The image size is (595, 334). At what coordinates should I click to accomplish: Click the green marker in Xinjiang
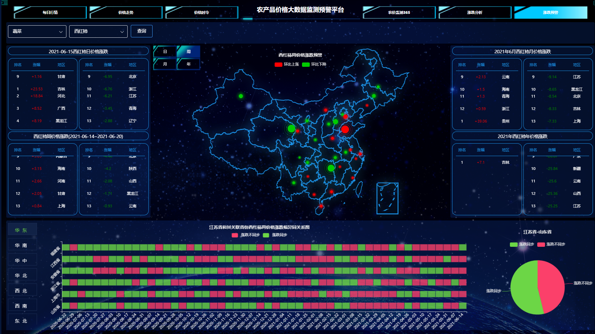pos(241,96)
